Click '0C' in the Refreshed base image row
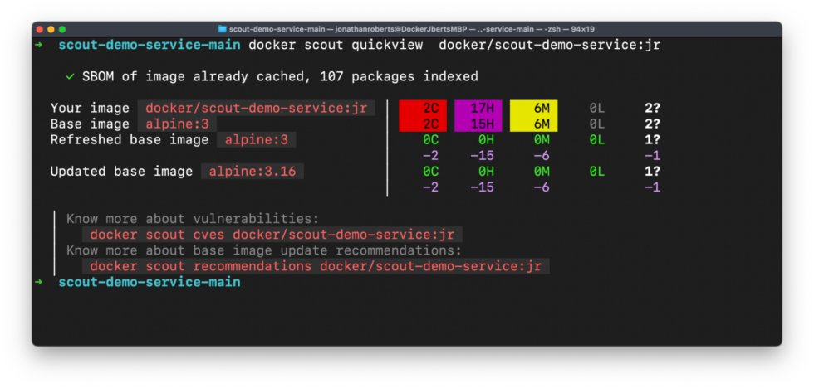The image size is (814, 388). pyautogui.click(x=430, y=140)
